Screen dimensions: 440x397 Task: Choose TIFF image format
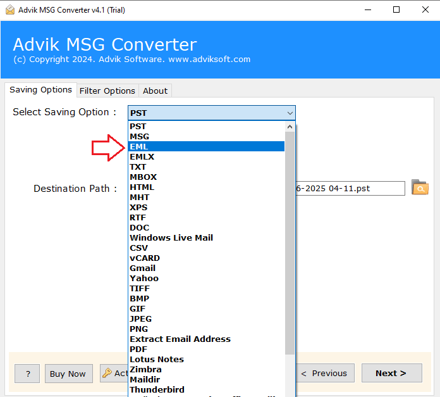click(206, 288)
